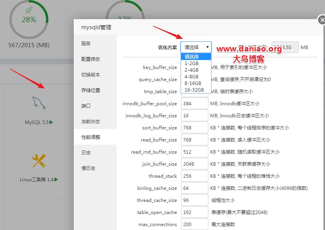Image resolution: width=325 pixels, height=230 pixels.
Task: Open the 配置修改 tab
Action: coord(95,59)
